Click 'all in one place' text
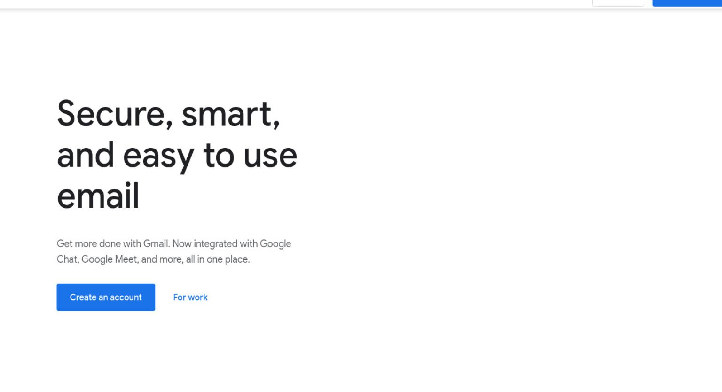 [218, 259]
